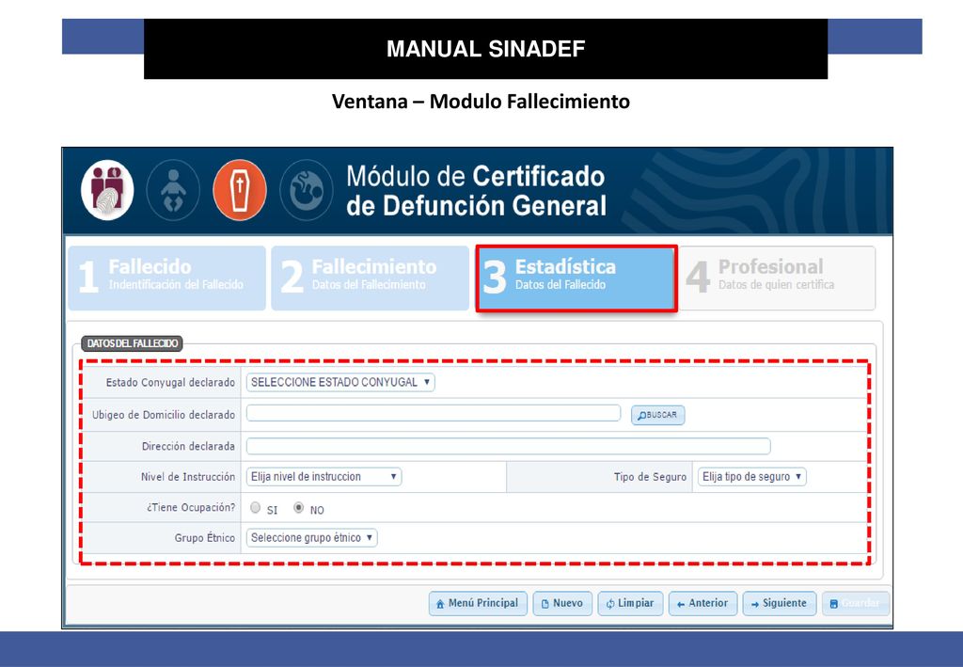Open the newborn baby module icon
This screenshot has width=963, height=667.
(173, 190)
